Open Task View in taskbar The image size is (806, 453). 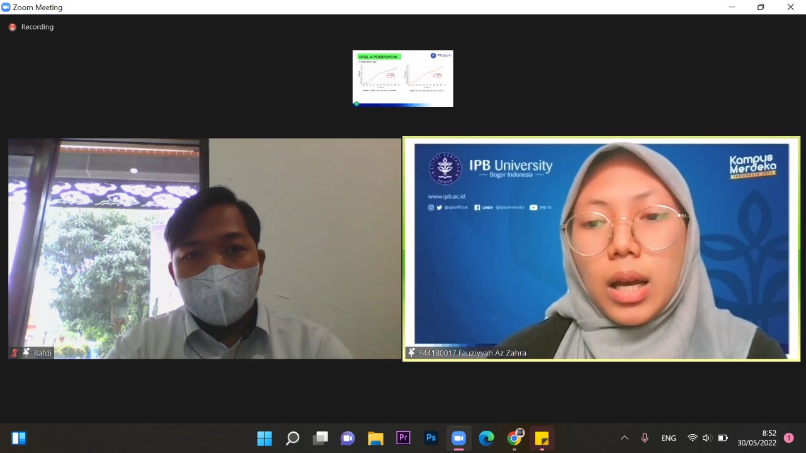pyautogui.click(x=321, y=438)
